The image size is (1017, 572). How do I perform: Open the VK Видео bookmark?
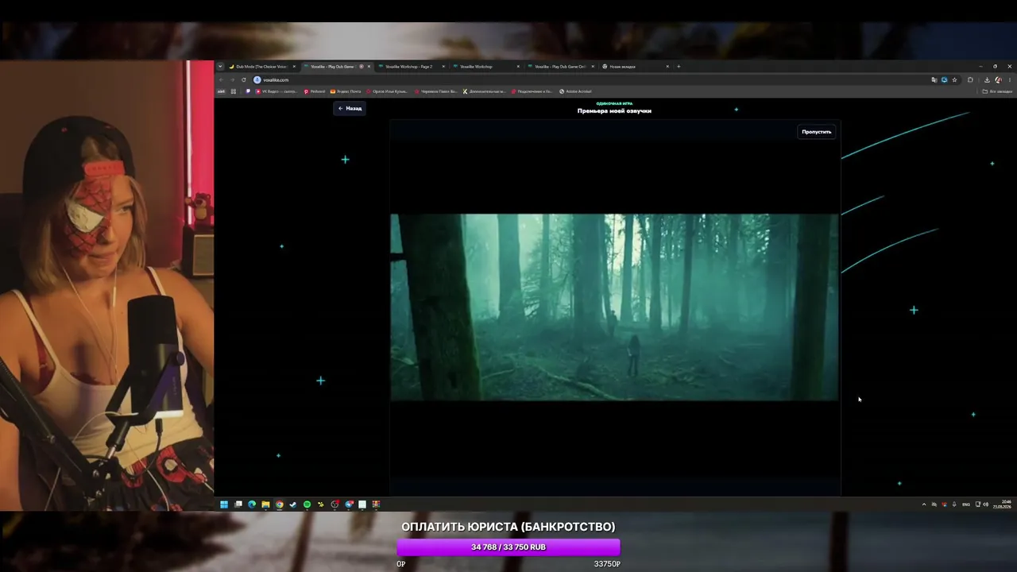coord(276,91)
